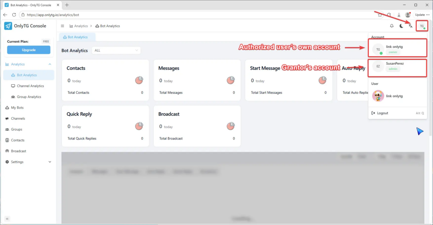Toggle the hamburger sidebar menu icon

point(63,26)
